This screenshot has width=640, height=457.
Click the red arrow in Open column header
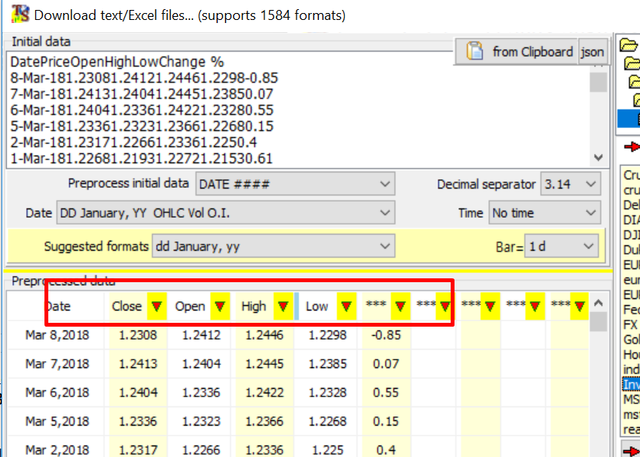(x=220, y=307)
